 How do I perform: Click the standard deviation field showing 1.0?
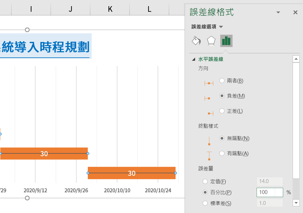point(270,203)
